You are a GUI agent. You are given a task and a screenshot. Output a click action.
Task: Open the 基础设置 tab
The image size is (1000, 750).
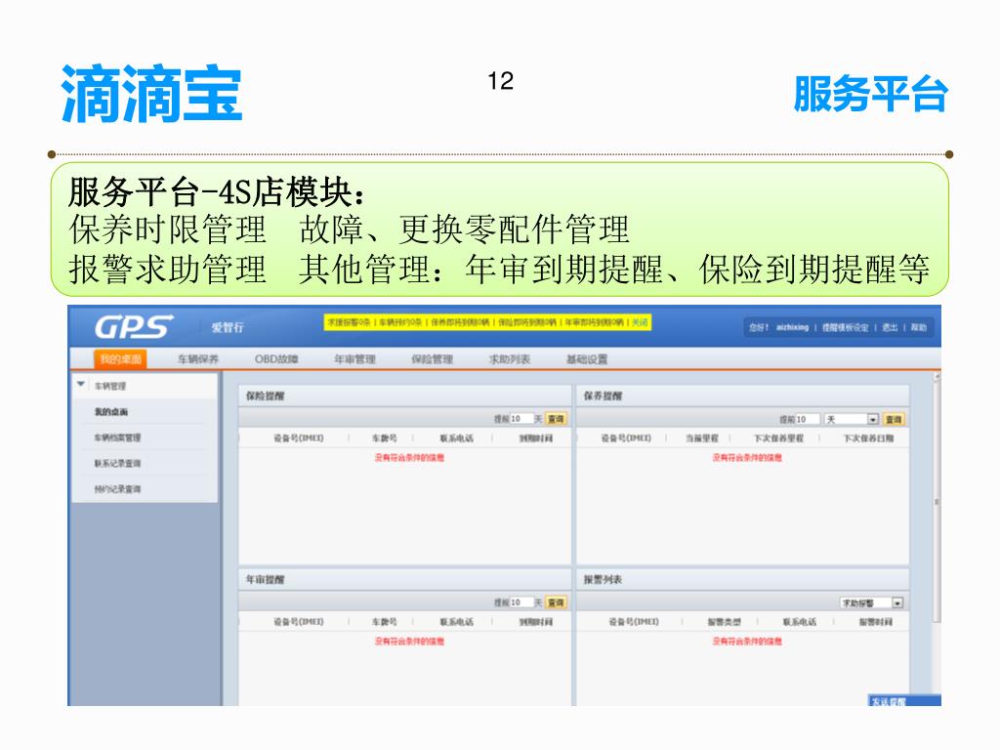tap(587, 359)
